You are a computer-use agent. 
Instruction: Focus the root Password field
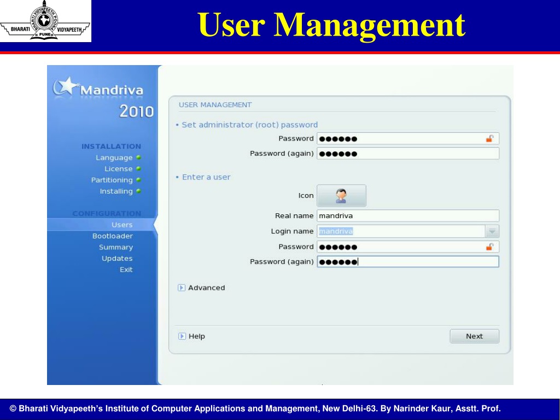coord(408,138)
